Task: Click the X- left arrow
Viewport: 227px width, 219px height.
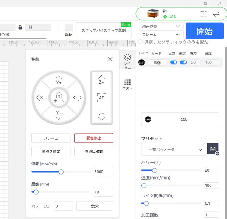Action: 41,98
